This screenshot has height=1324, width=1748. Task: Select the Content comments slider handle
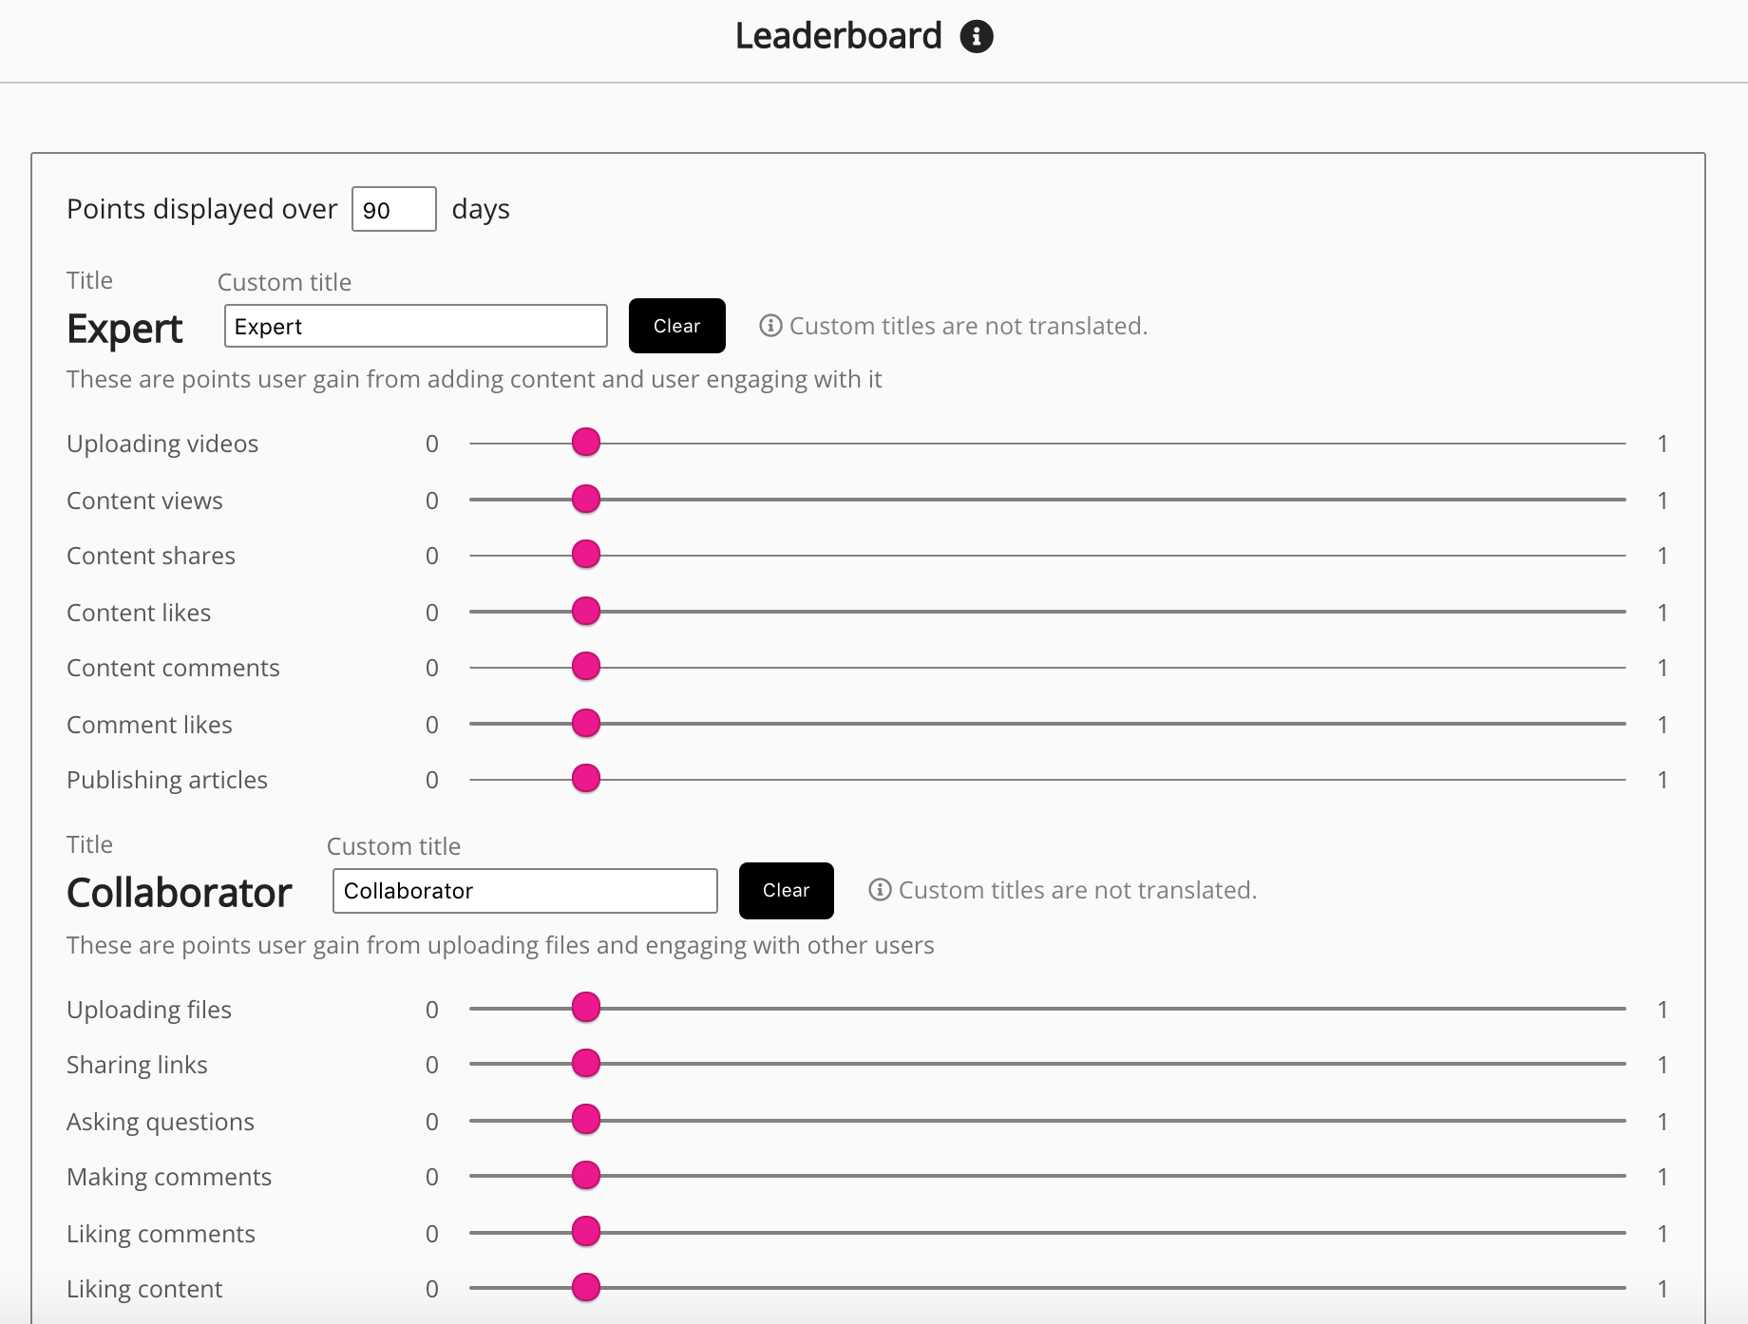(x=586, y=667)
